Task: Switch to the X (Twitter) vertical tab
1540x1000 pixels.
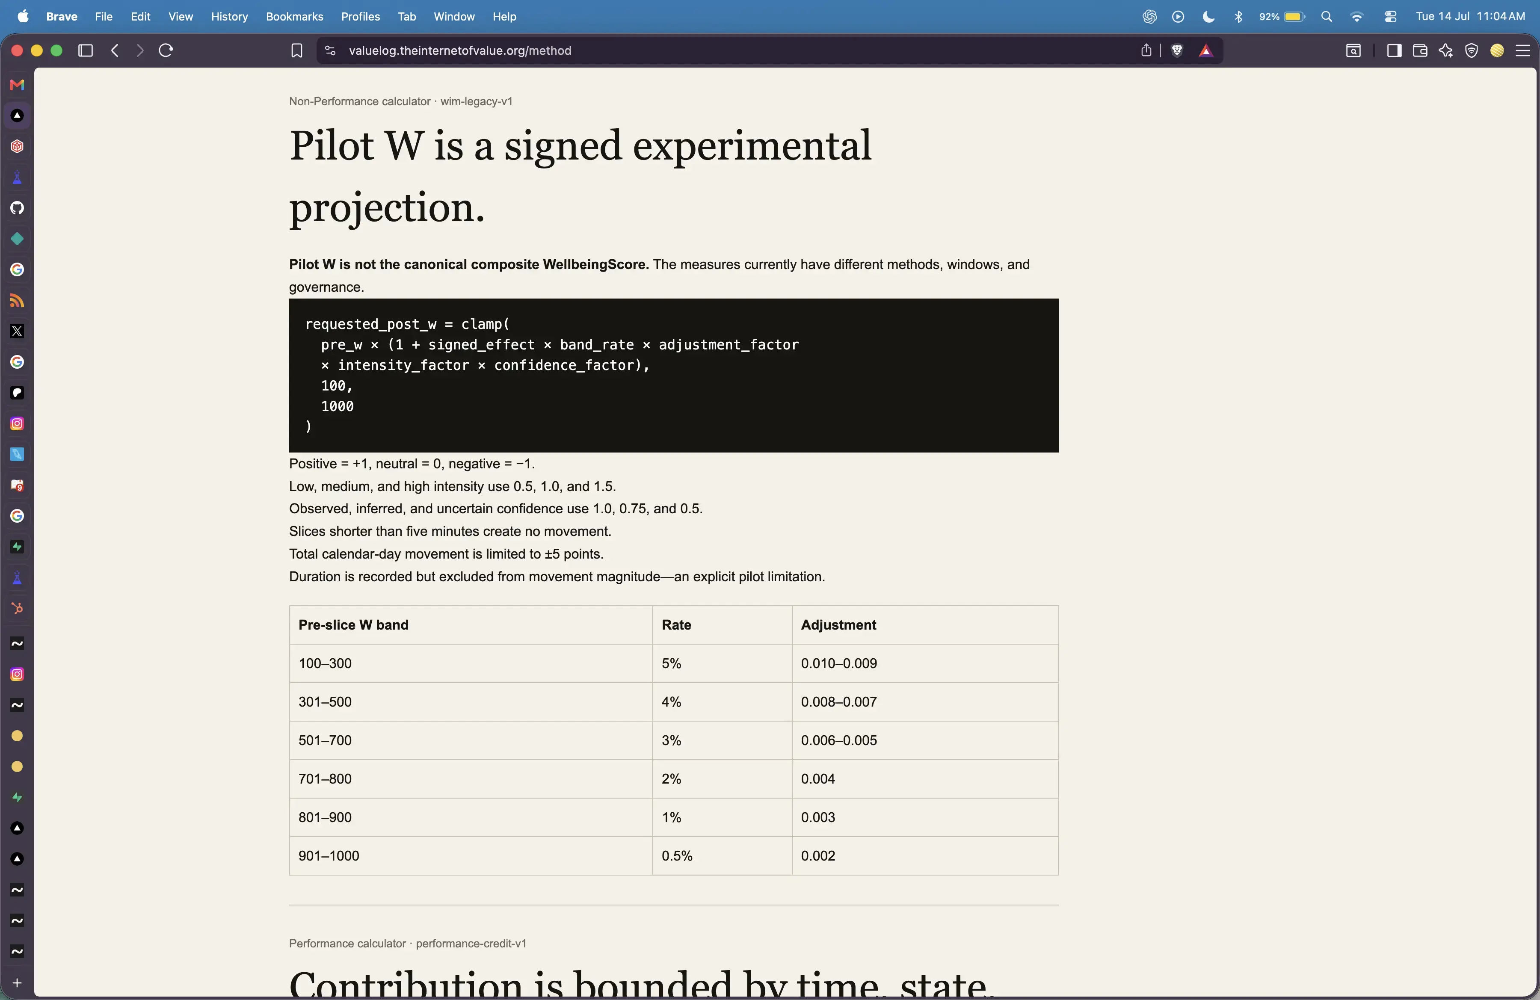Action: tap(18, 331)
